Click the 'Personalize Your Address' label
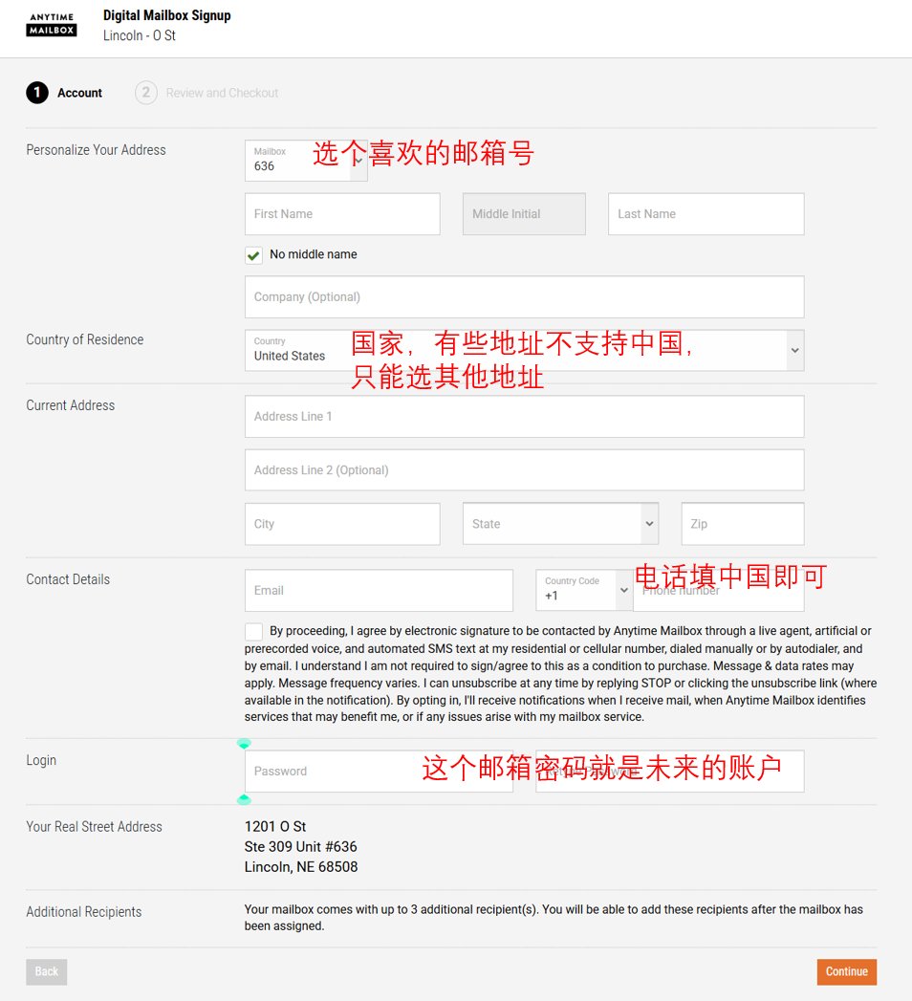This screenshot has width=912, height=1001. pos(96,150)
